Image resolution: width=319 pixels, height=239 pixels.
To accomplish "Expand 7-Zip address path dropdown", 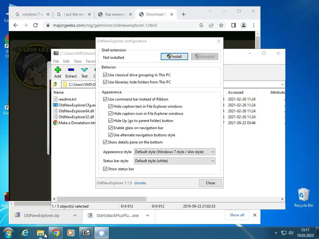I will pos(282,85).
